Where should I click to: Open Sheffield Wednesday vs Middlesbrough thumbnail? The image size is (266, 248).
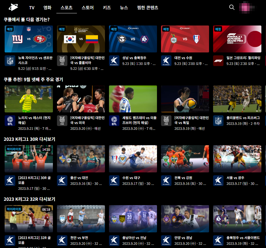(x=133, y=99)
